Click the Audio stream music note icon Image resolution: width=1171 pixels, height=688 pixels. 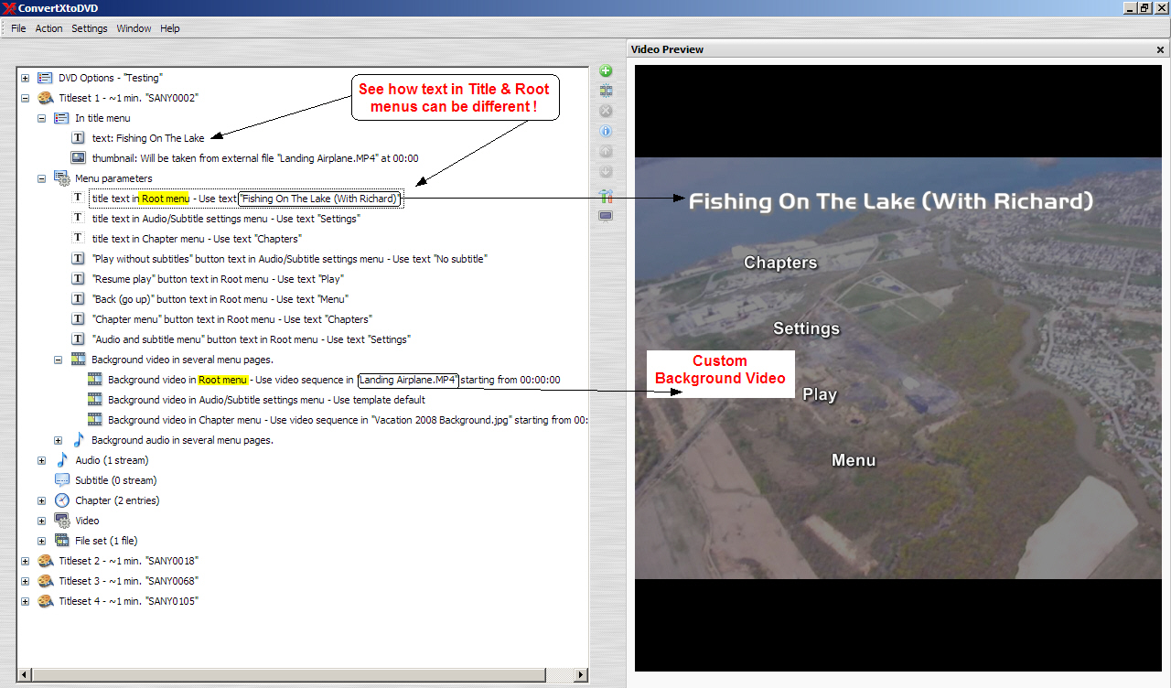(62, 460)
